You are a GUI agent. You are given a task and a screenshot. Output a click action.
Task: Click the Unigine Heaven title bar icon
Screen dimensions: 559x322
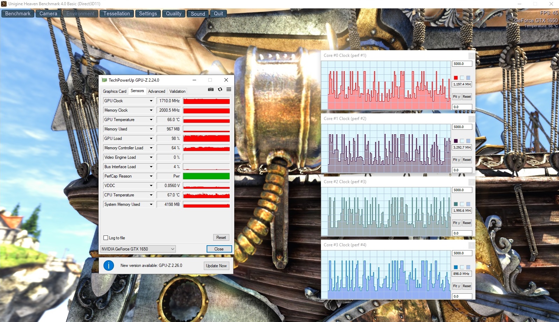pos(4,4)
